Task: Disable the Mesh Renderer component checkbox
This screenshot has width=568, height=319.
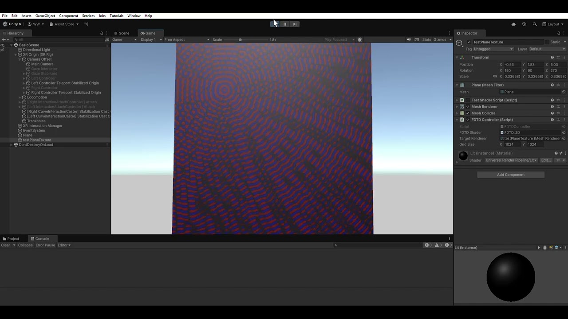Action: tap(468, 107)
